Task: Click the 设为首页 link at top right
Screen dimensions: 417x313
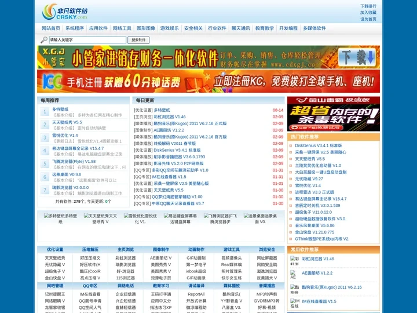Action: tap(368, 19)
